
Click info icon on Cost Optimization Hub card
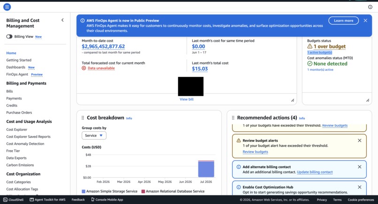[239, 187]
